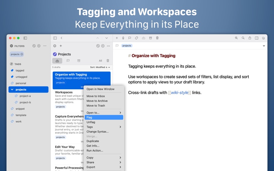Toggle the left sidebar panel icon
The width and height of the screenshot is (274, 171).
[x=25, y=38]
